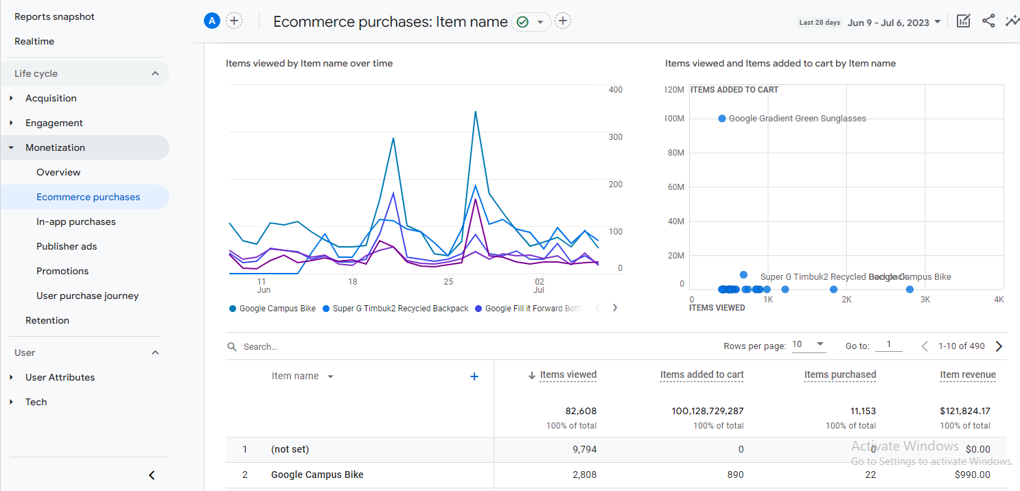Screen dimensions: 1020x491
Task: Toggle Super G Timbuk2 Recycled Backpack legend
Action: click(x=395, y=309)
